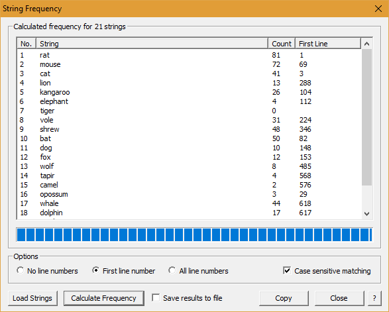The height and width of the screenshot is (312, 389).
Task: Click the Calculate Frequency button
Action: (103, 298)
